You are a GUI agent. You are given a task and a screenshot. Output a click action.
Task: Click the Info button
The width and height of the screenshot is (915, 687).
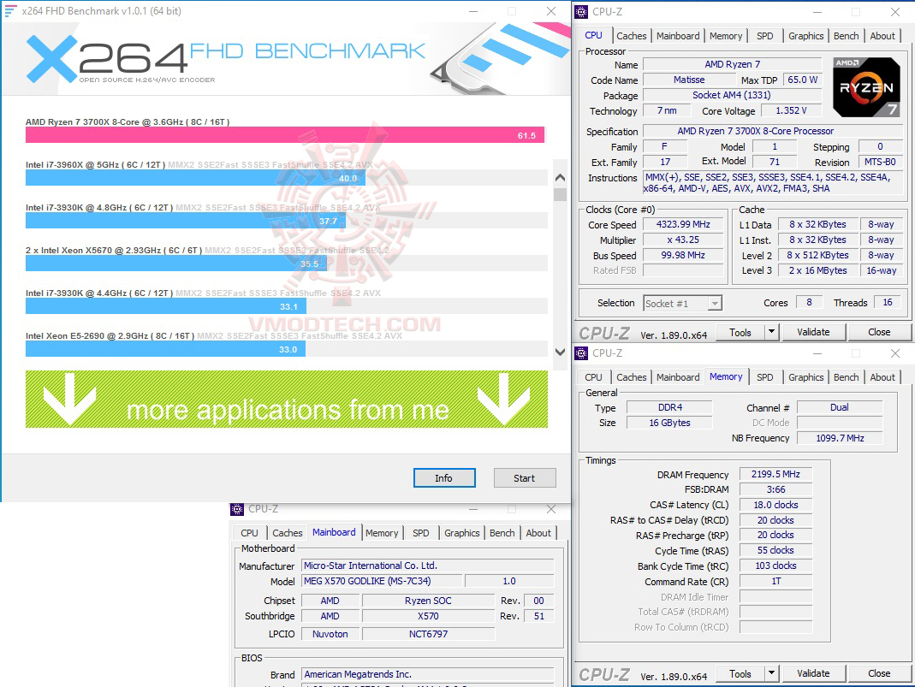(444, 478)
